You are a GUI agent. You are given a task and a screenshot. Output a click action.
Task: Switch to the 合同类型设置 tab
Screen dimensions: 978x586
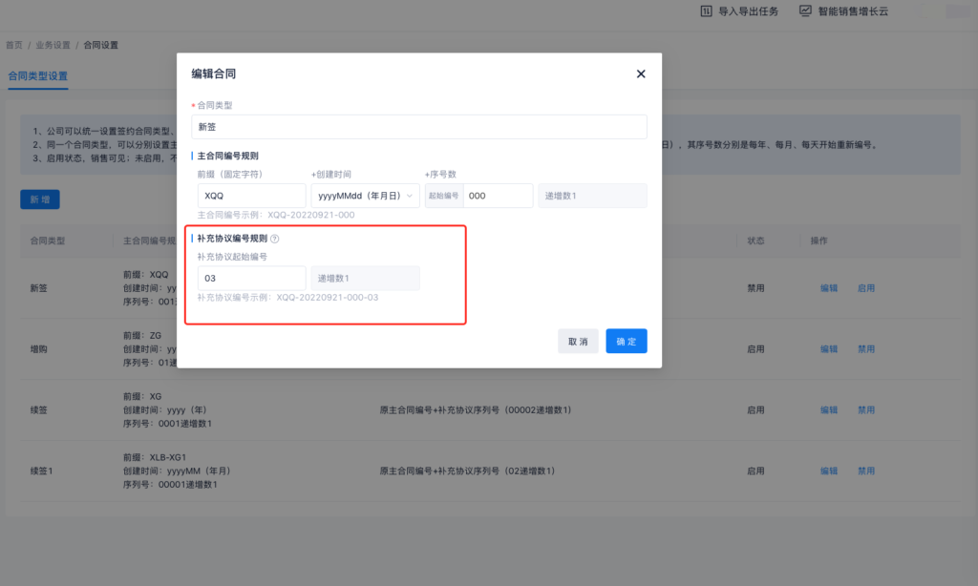[x=38, y=75]
